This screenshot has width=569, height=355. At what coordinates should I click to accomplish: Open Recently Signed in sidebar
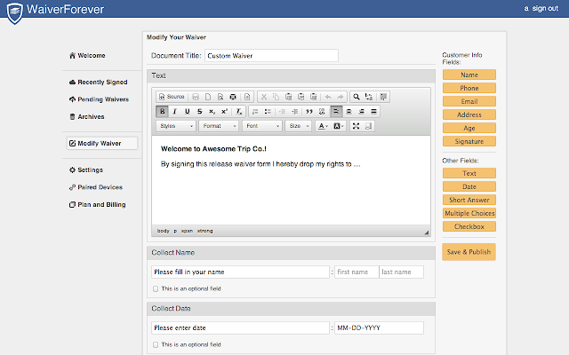coord(103,82)
